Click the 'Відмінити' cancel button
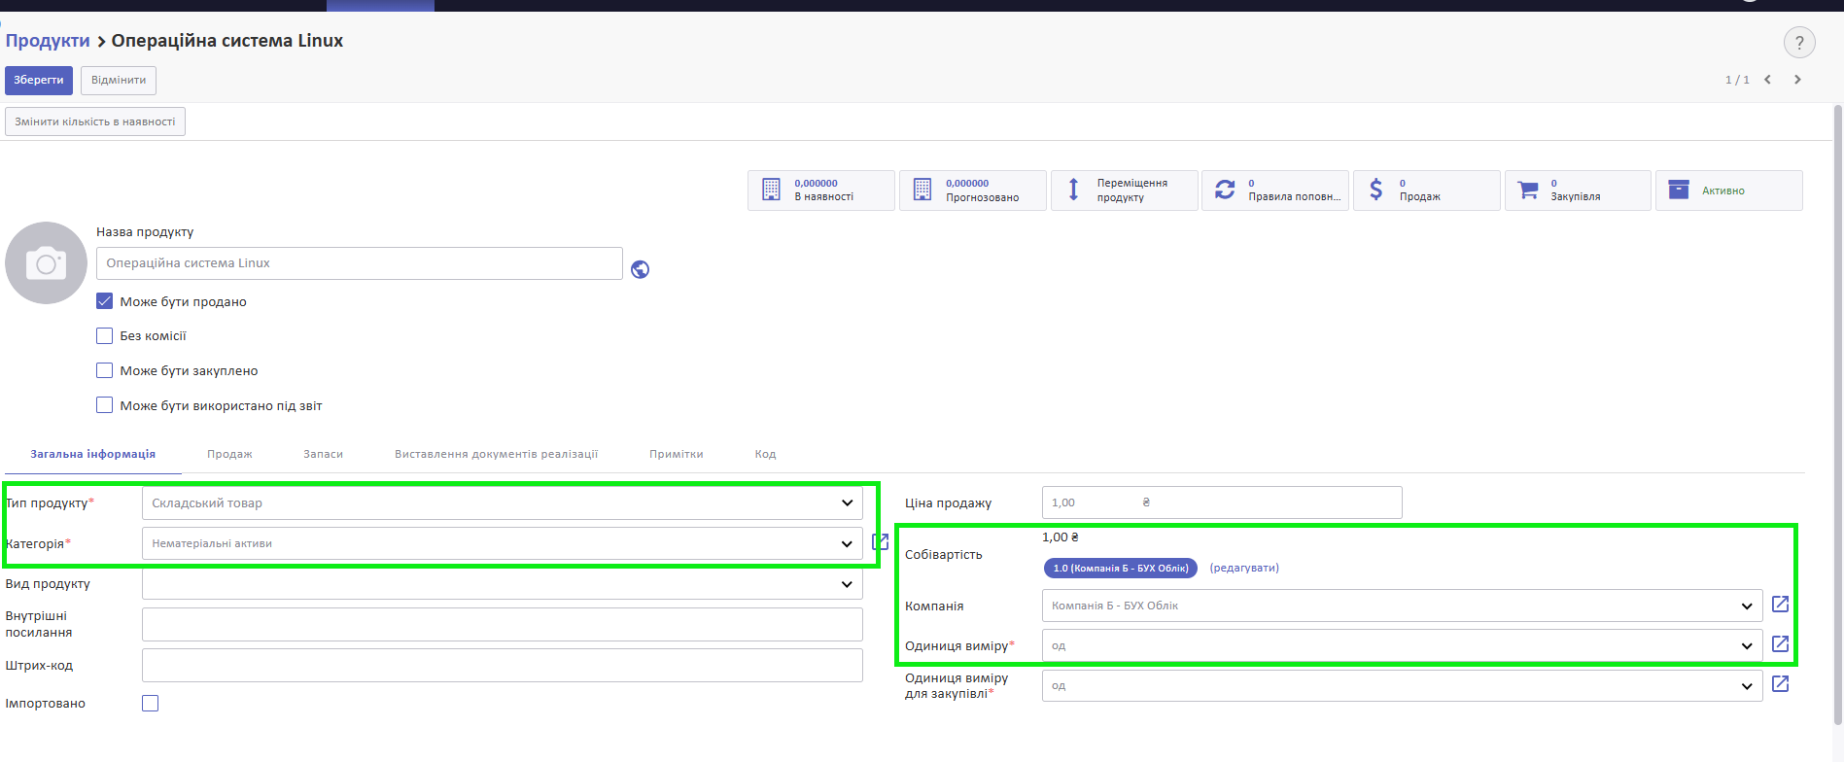The width and height of the screenshot is (1844, 762). 119,80
